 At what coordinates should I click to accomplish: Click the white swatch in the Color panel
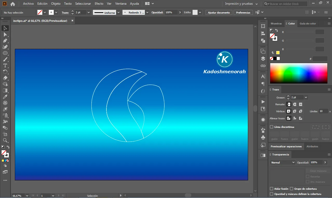click(x=278, y=58)
